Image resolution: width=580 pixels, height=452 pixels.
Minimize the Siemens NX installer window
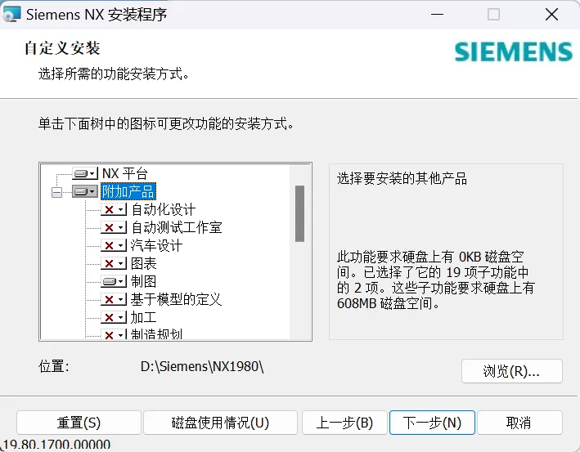[437, 15]
